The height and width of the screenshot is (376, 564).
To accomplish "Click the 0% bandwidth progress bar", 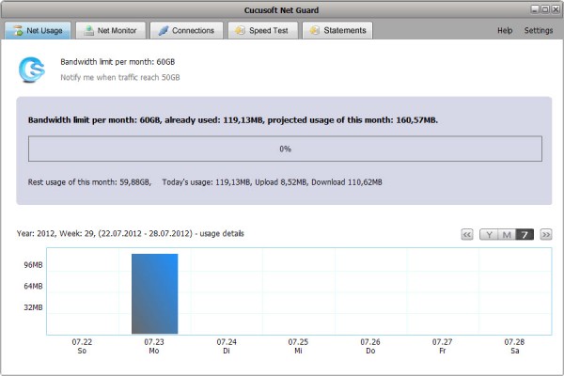I will (285, 149).
